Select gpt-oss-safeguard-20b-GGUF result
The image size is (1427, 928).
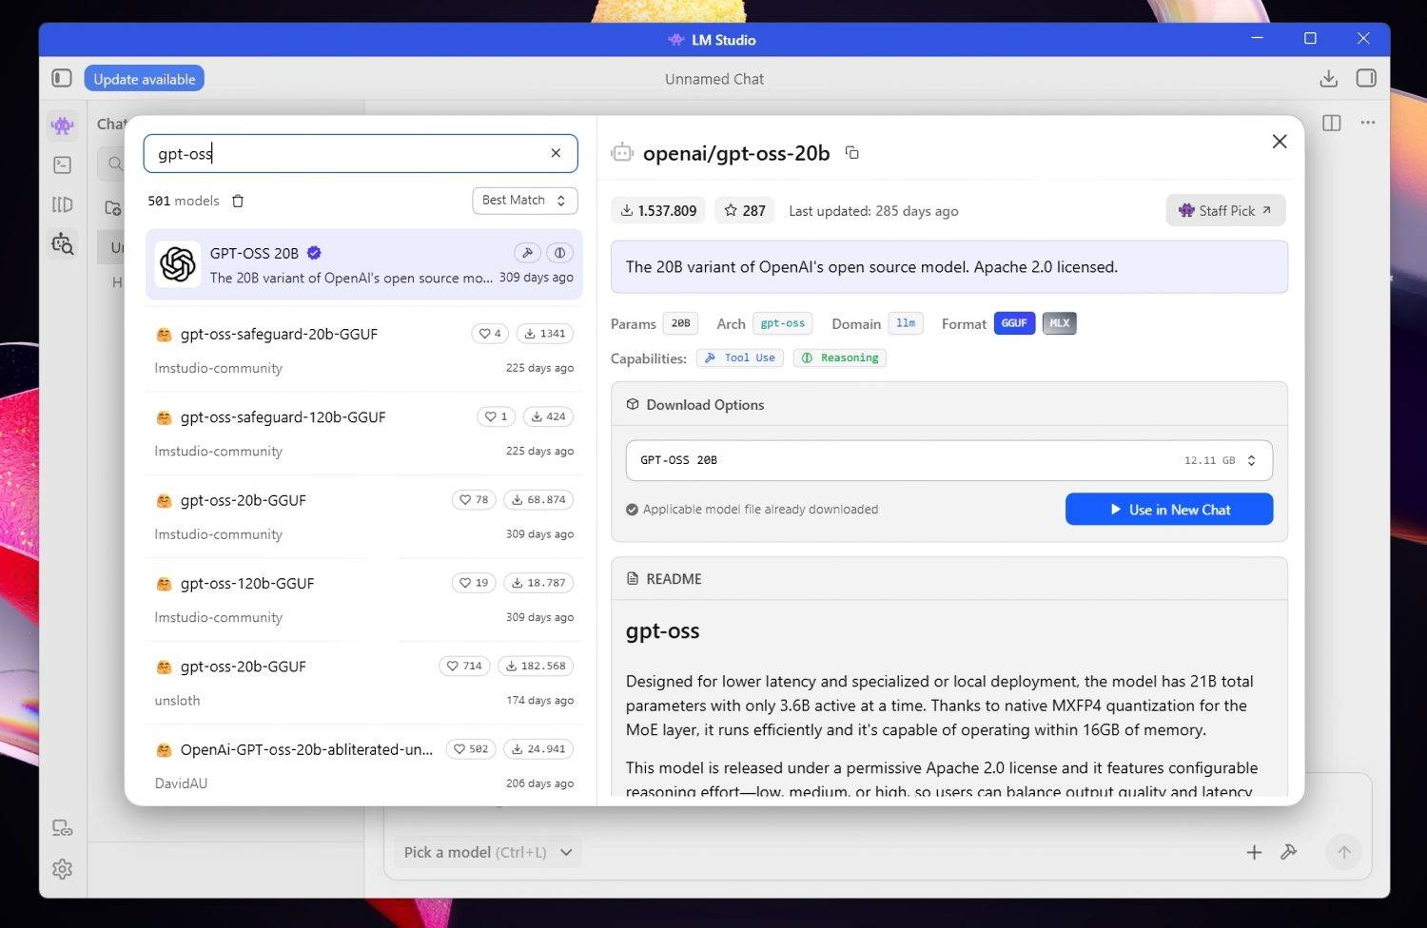click(x=363, y=350)
